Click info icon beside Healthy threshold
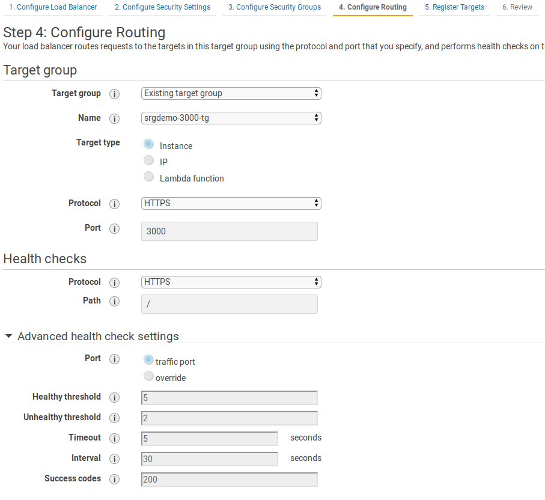 click(x=114, y=397)
